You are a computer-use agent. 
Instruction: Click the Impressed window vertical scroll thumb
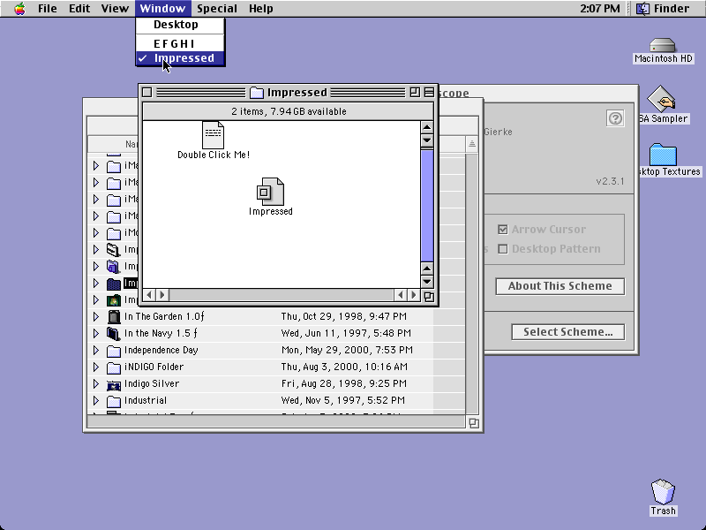click(x=427, y=206)
